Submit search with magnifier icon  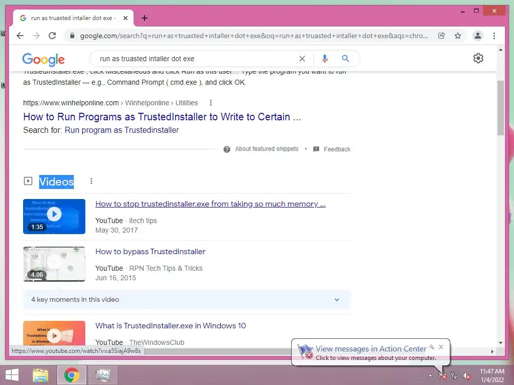(345, 59)
